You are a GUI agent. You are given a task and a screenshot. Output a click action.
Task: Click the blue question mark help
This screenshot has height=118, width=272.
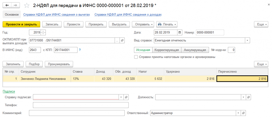tap(80, 50)
